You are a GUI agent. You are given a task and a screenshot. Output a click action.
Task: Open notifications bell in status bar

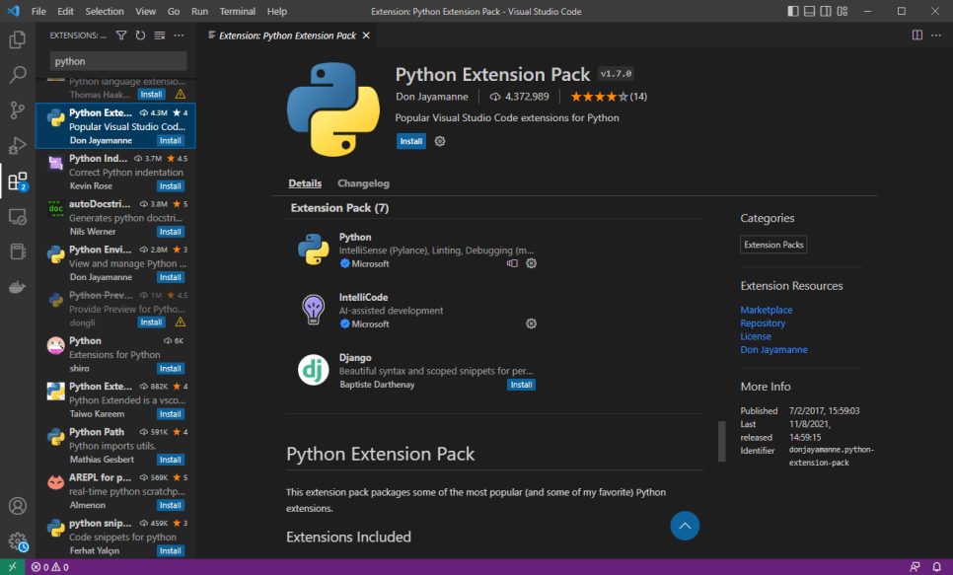click(936, 567)
